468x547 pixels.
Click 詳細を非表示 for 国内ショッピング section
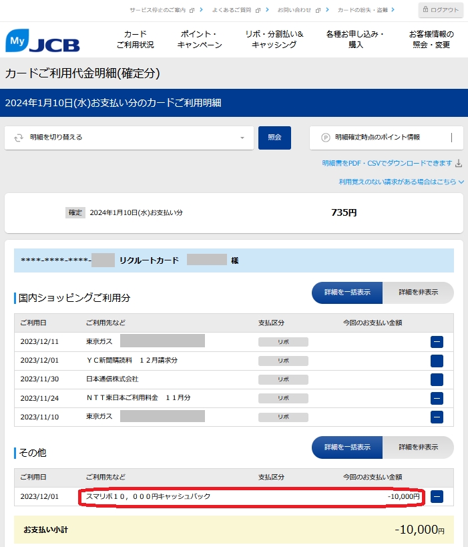point(418,293)
